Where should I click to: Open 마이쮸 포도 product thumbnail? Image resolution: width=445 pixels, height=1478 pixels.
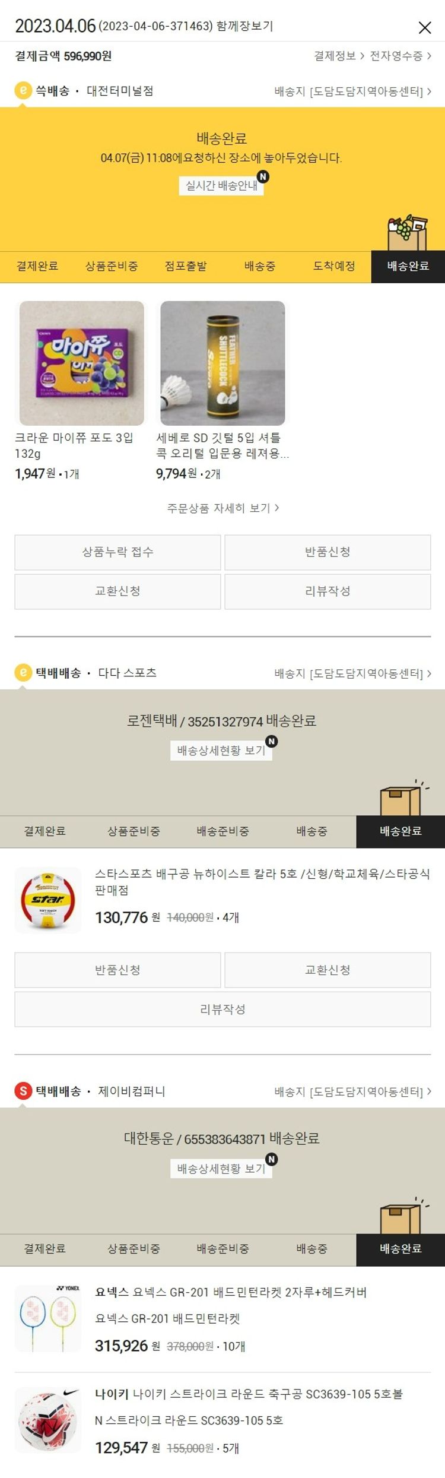pos(82,363)
